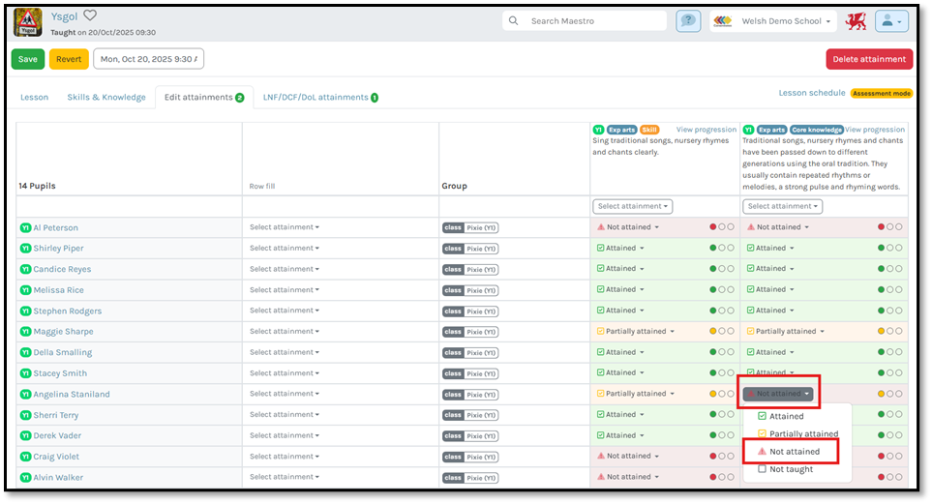932x504 pixels.
Task: Open first column Select attainment header dropdown
Action: 632,207
